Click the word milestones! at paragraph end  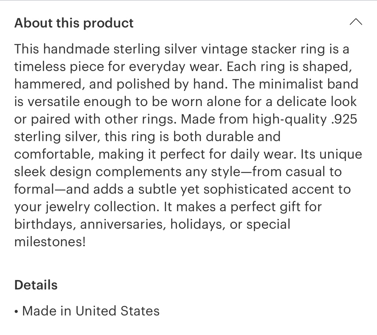click(50, 242)
